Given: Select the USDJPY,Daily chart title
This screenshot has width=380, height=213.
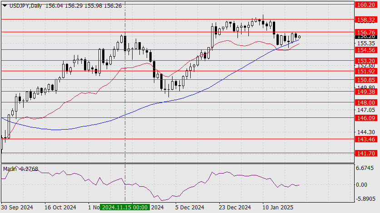Looking at the screenshot, I should click(26, 6).
